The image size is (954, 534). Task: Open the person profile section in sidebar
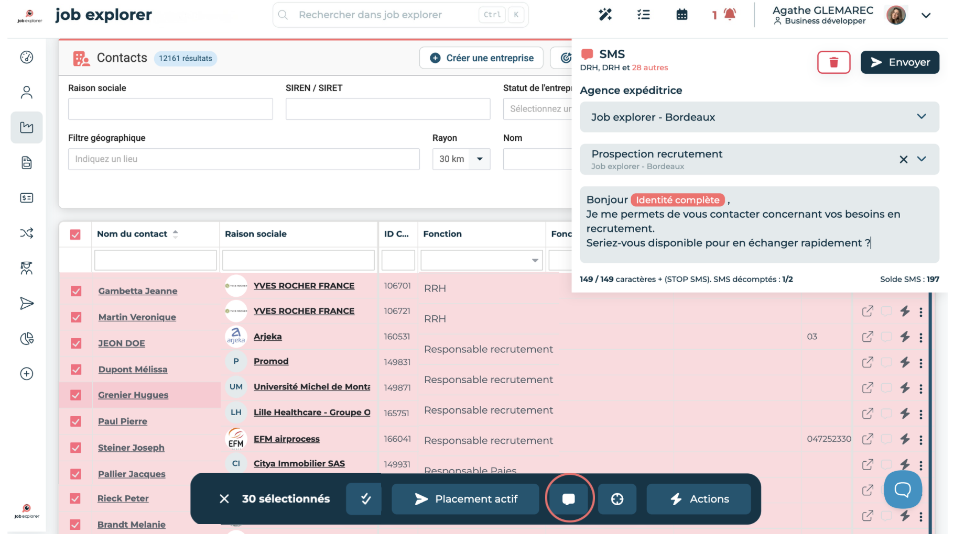pyautogui.click(x=27, y=93)
